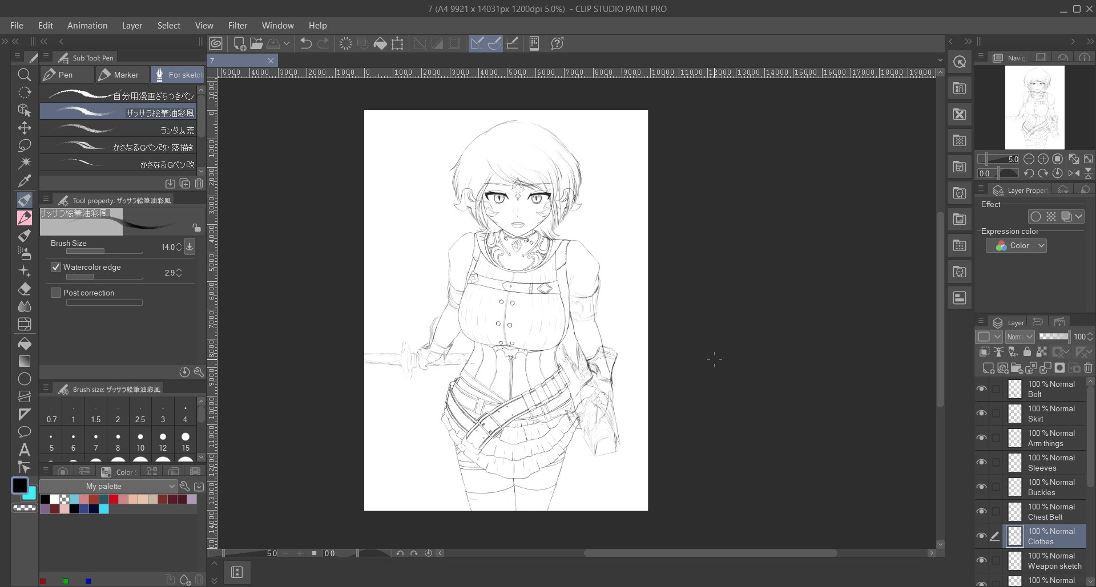The height and width of the screenshot is (587, 1096).
Task: Delete the selected layer with trash icon
Action: click(x=1088, y=368)
